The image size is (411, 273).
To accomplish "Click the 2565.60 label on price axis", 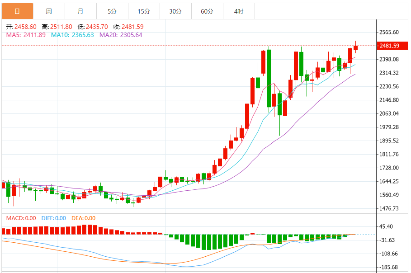I will point(389,32).
